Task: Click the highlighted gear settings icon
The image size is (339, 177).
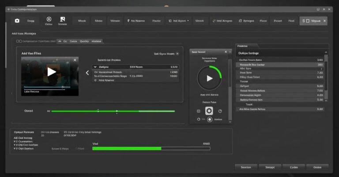Action: click(209, 111)
